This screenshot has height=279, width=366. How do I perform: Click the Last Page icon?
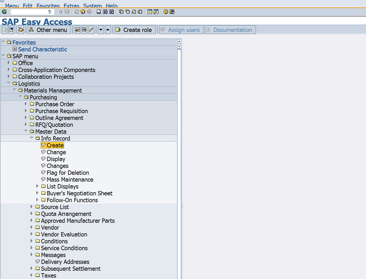click(x=140, y=12)
